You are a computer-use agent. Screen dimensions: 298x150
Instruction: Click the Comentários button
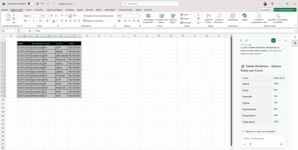(264, 10)
